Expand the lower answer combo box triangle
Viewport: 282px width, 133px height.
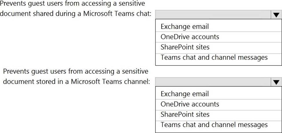pyautogui.click(x=276, y=82)
